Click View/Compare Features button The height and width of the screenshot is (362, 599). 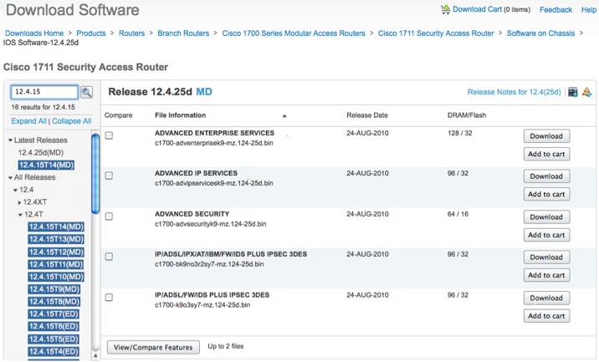click(153, 348)
